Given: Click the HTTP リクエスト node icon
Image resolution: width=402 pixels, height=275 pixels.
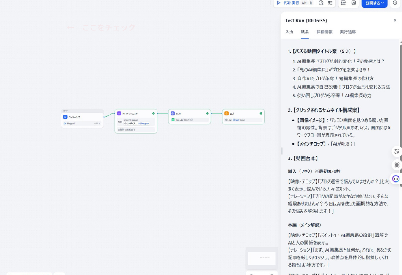Looking at the screenshot, I should click(x=119, y=113).
